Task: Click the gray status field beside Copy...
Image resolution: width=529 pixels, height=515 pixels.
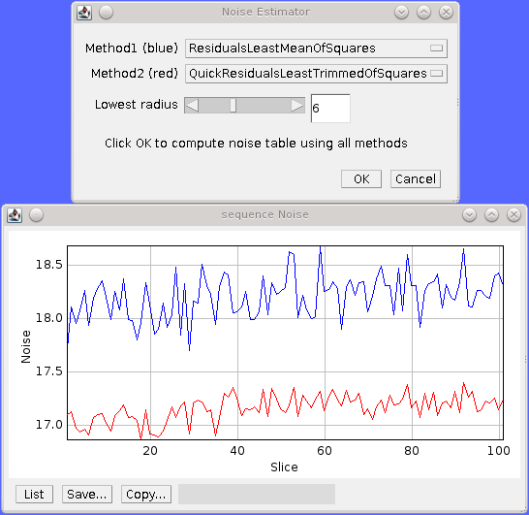Action: point(257,495)
